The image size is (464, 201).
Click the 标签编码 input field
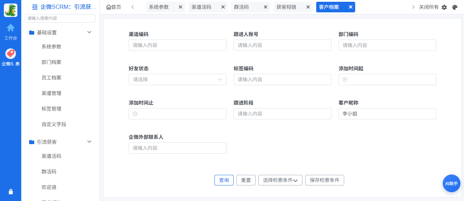[283, 79]
